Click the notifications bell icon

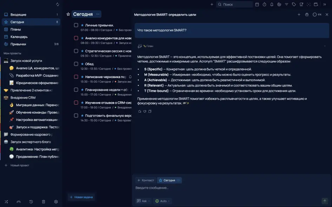point(272,5)
